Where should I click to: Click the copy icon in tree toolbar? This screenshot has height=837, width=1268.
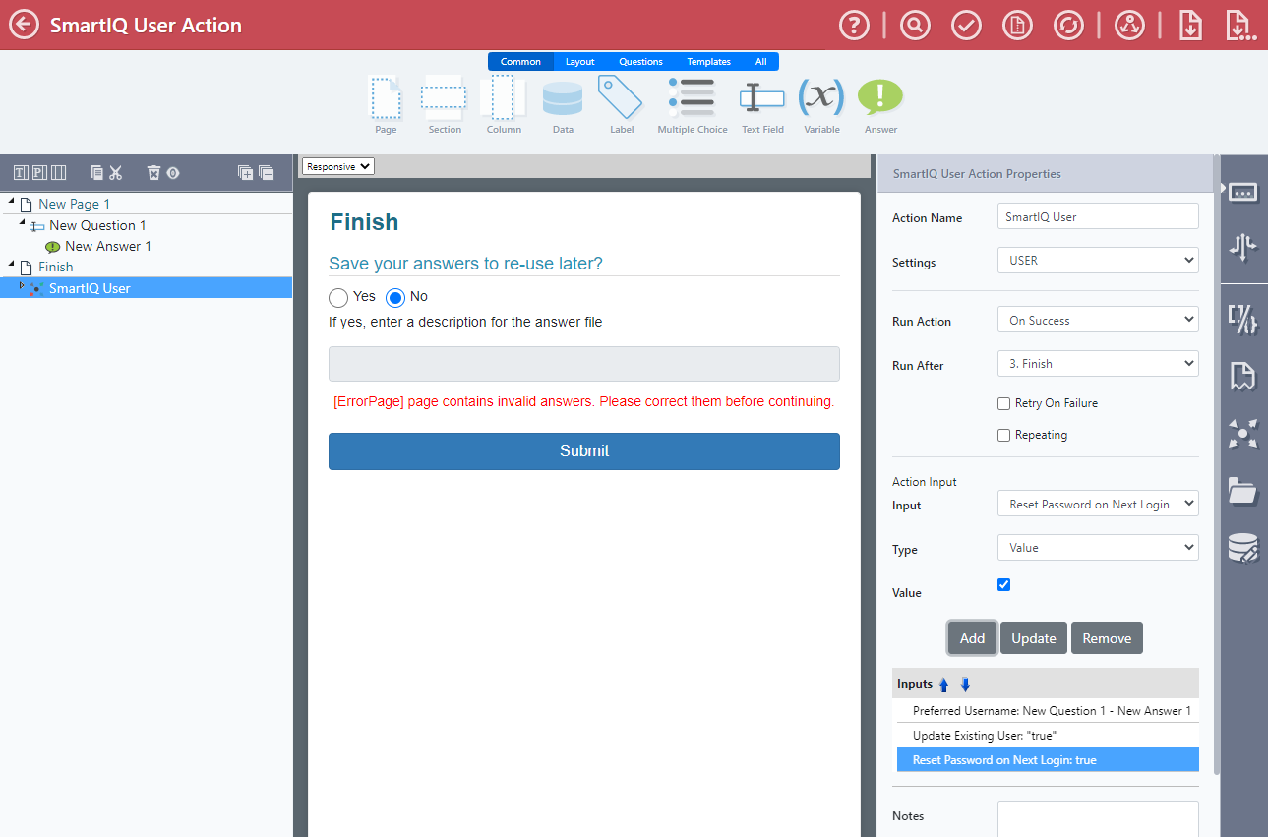coord(96,173)
